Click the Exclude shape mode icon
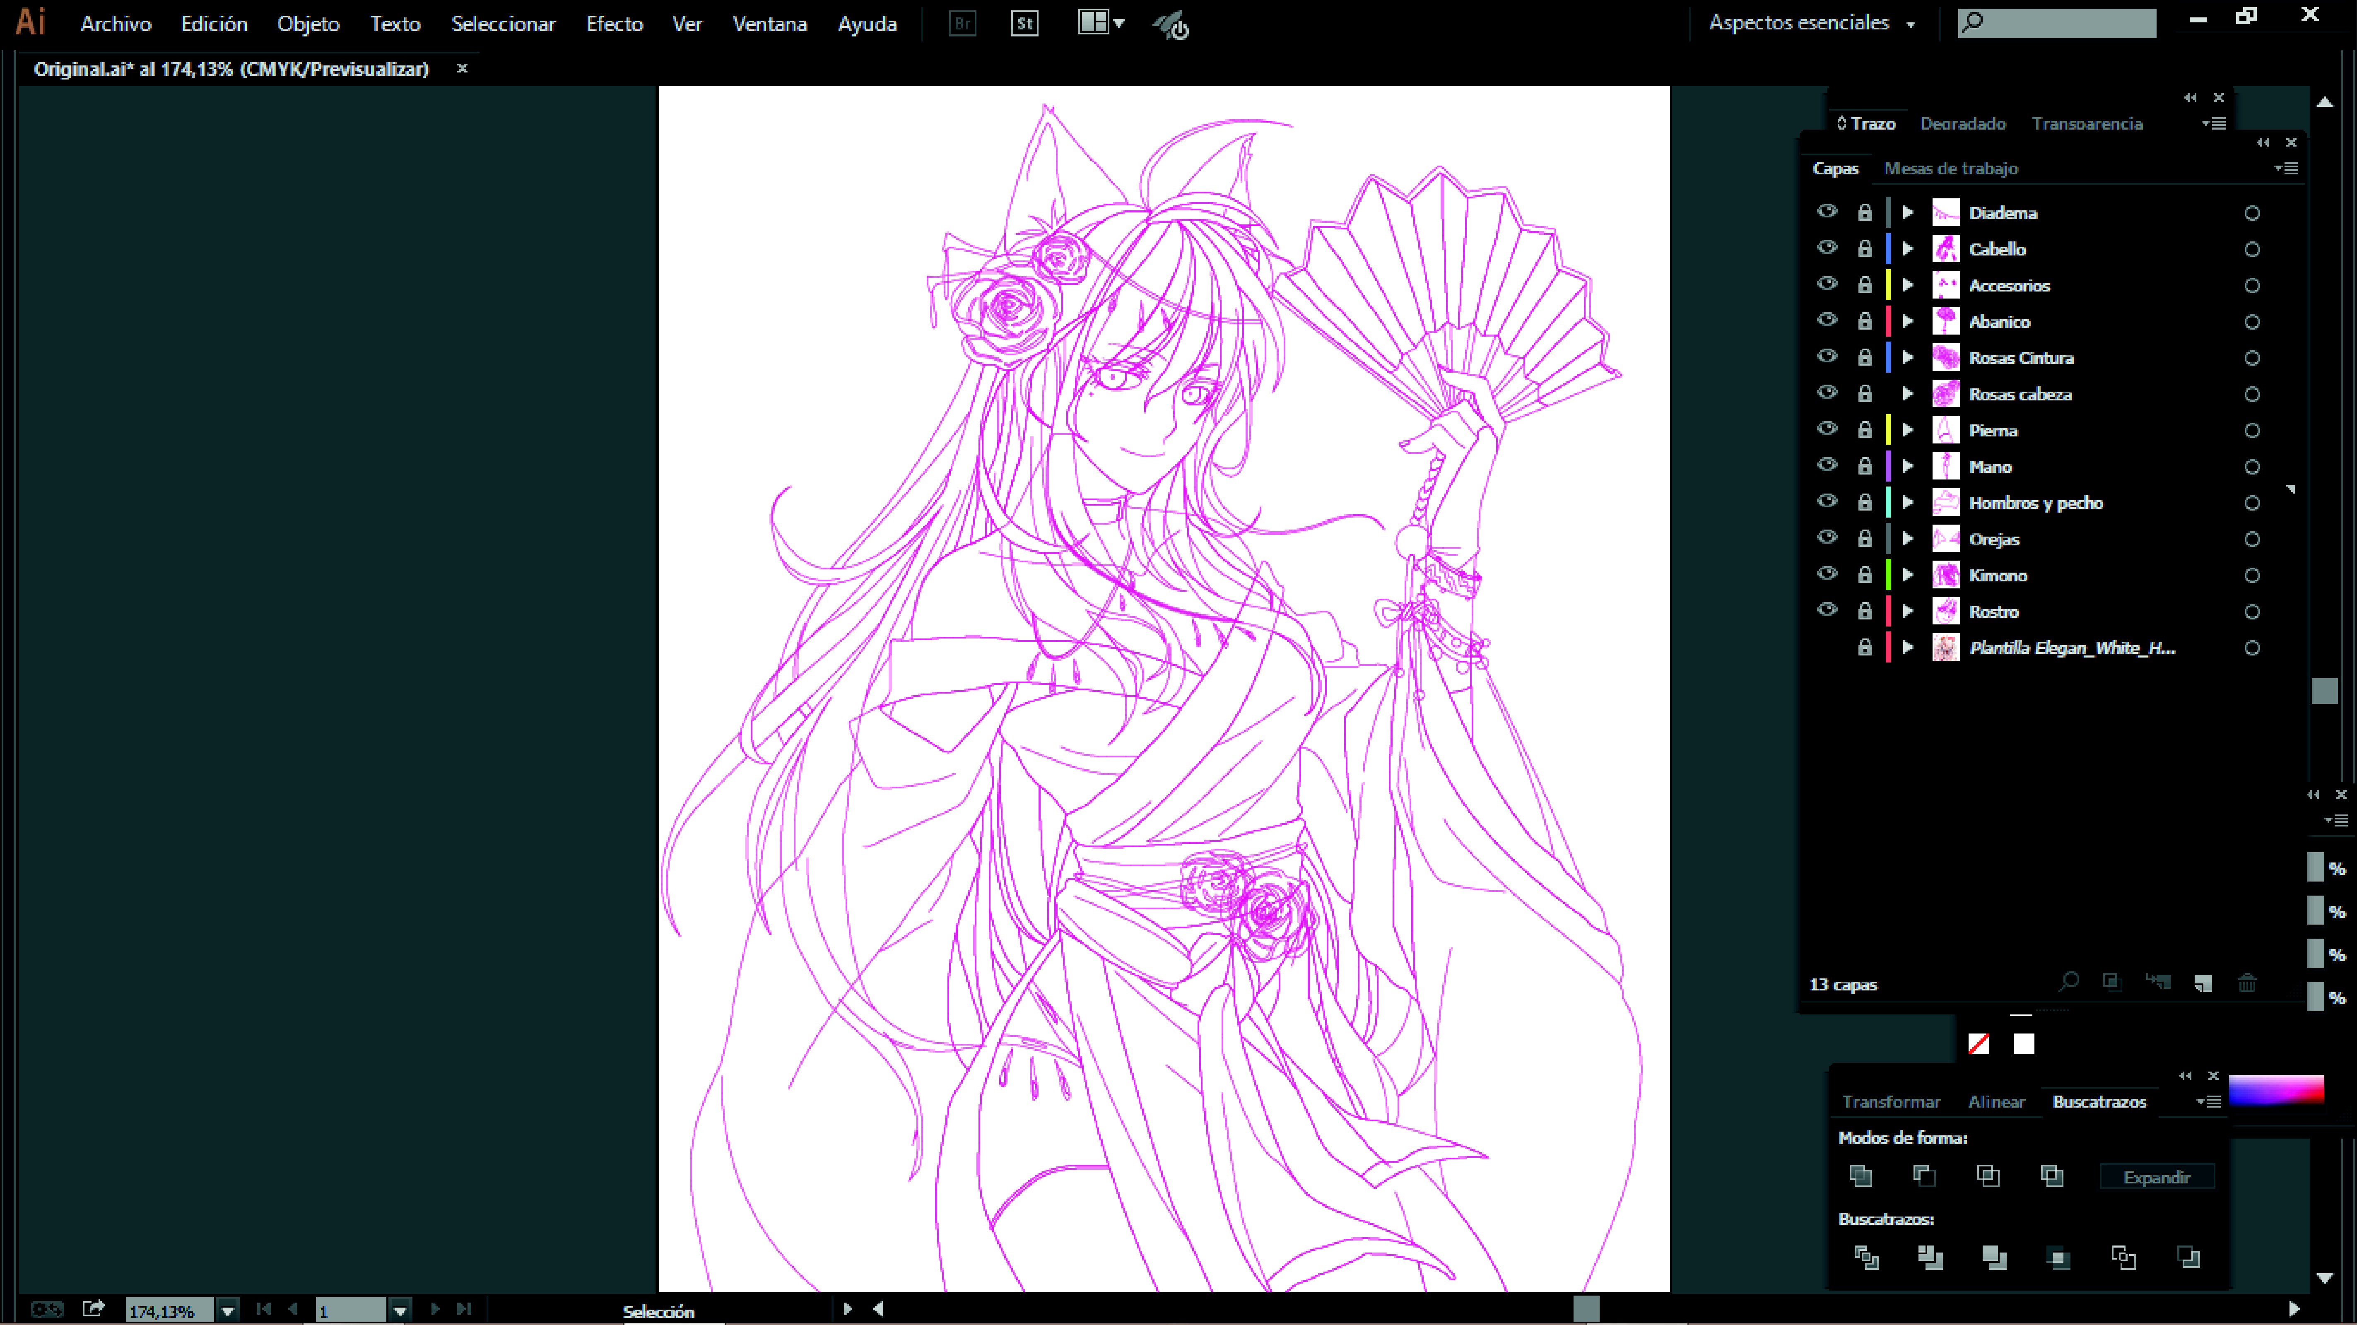This screenshot has width=2357, height=1325. click(2052, 1176)
